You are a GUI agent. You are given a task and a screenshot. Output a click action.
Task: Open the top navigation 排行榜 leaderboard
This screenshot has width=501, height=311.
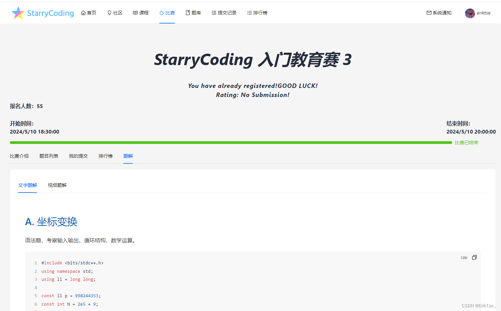(x=257, y=13)
